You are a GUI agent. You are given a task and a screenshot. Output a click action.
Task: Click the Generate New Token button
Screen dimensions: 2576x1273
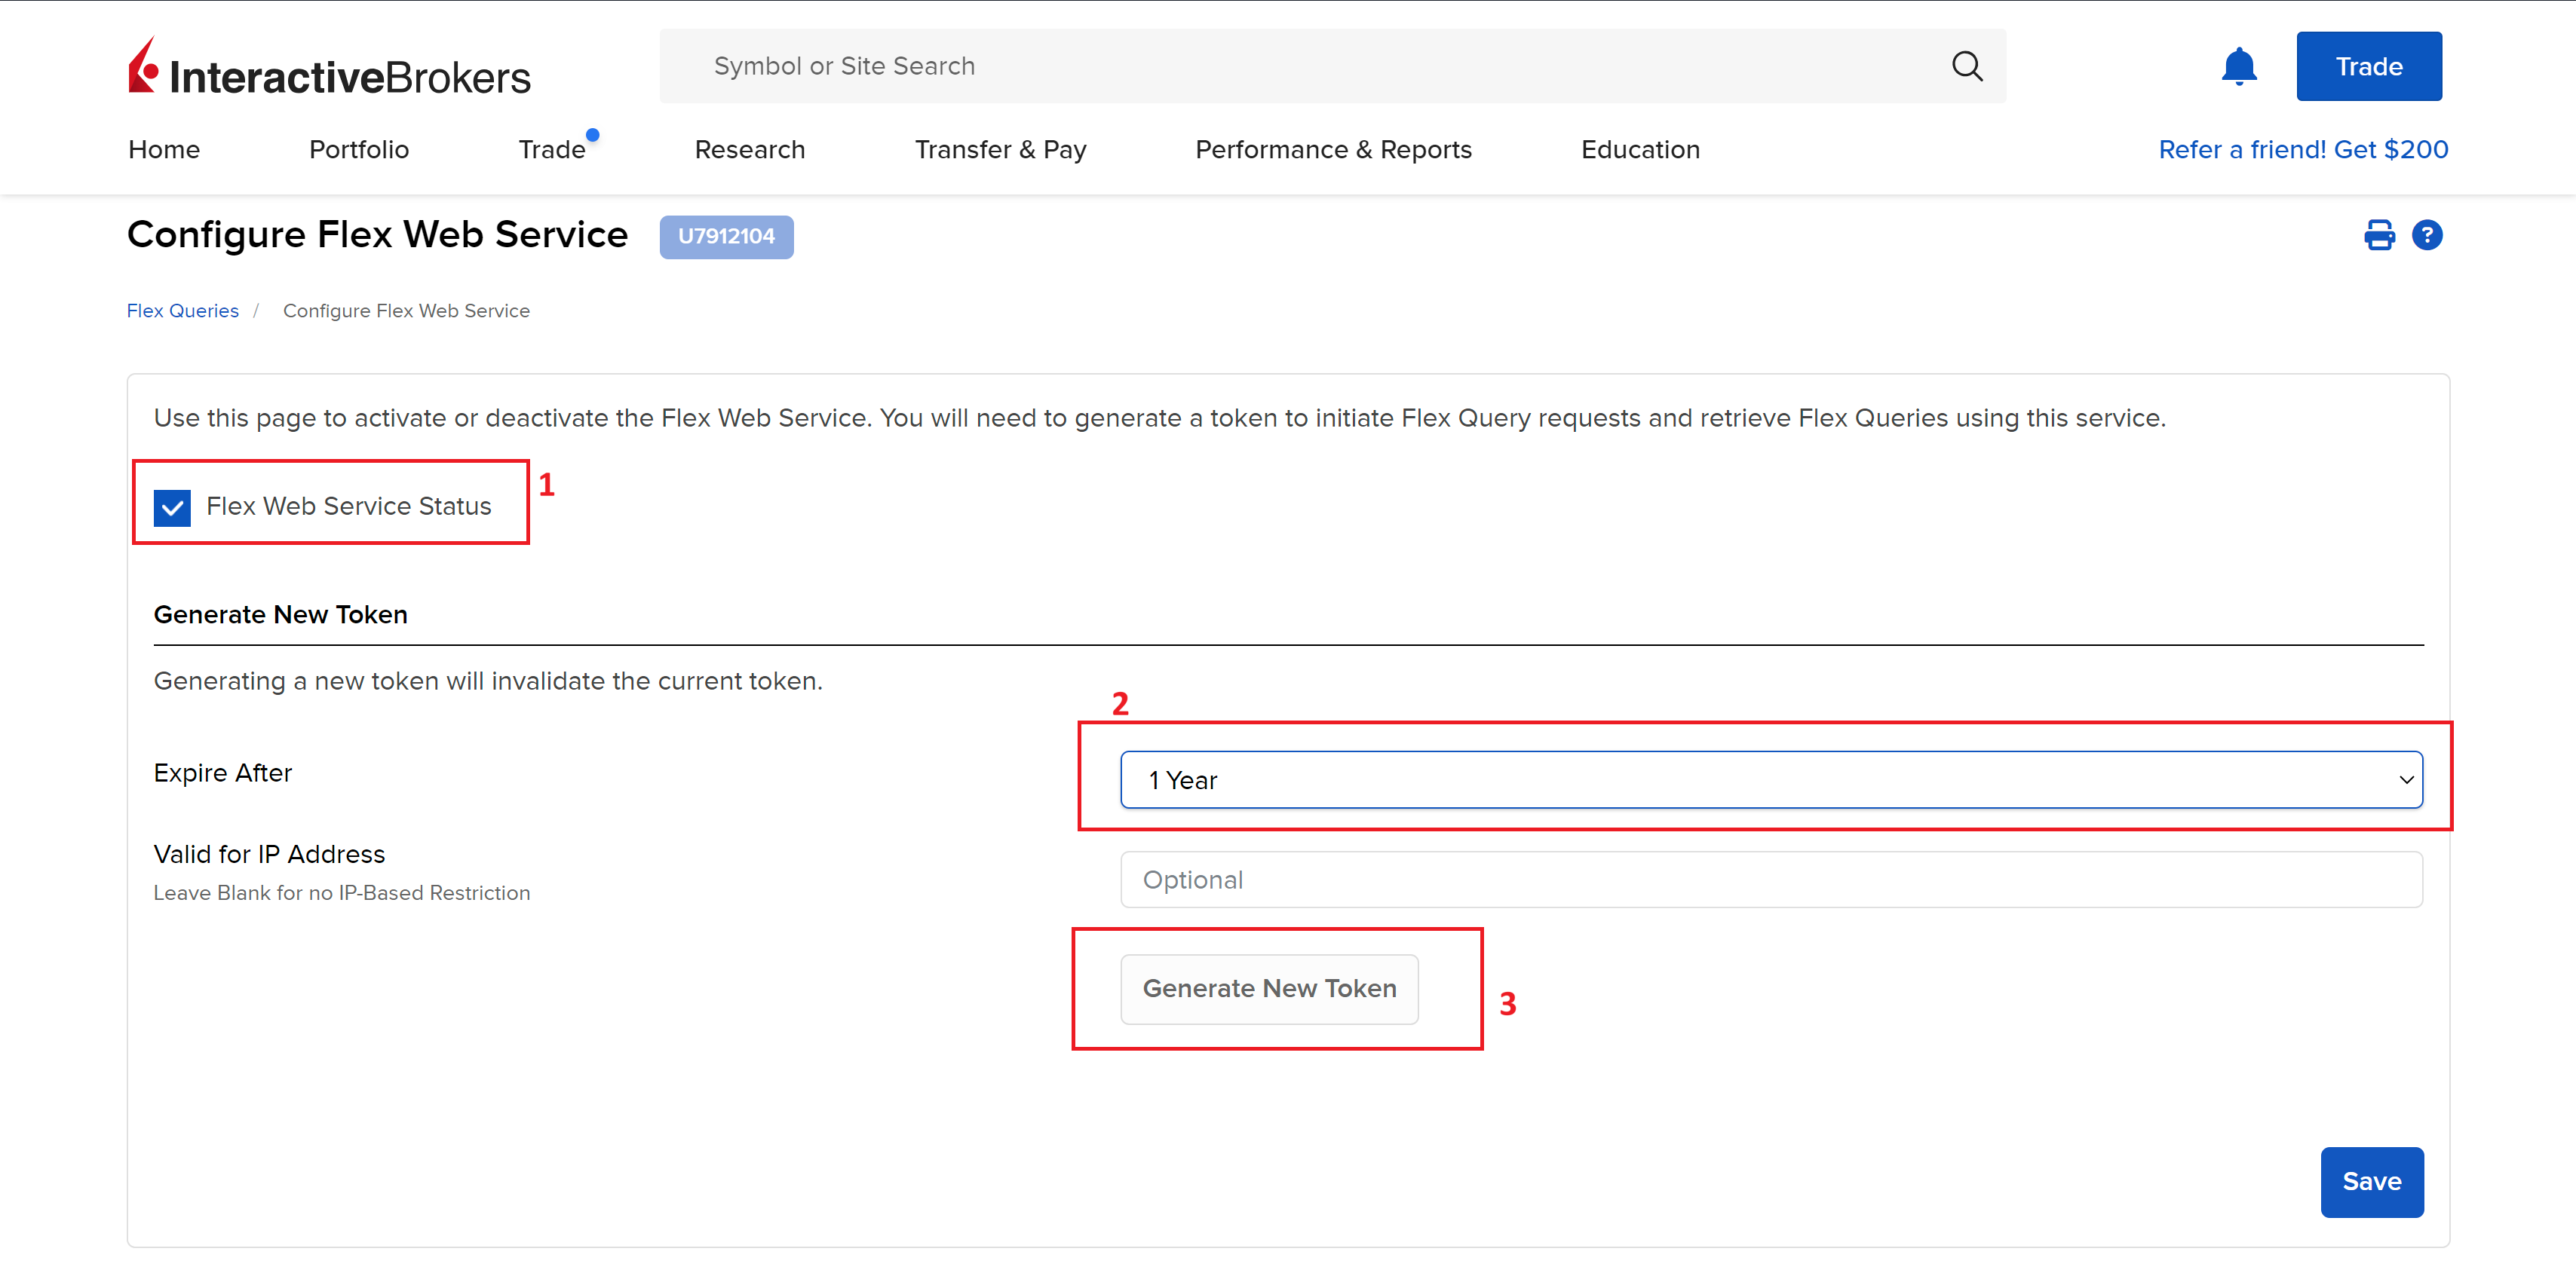[x=1269, y=988]
